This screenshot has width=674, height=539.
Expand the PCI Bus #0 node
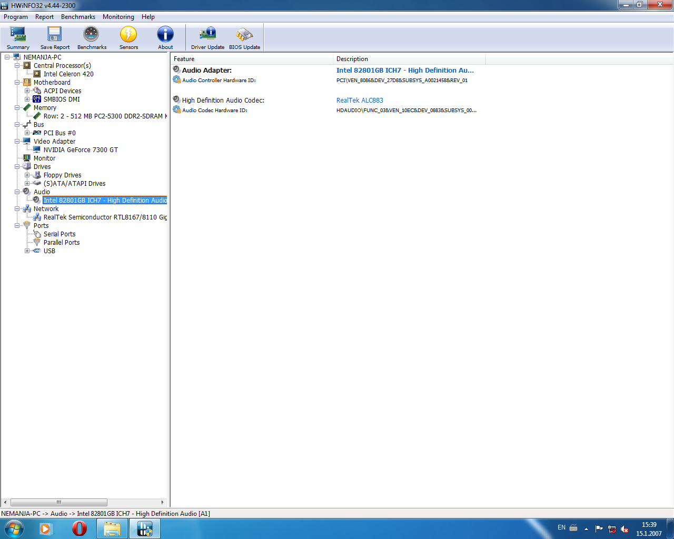point(27,133)
